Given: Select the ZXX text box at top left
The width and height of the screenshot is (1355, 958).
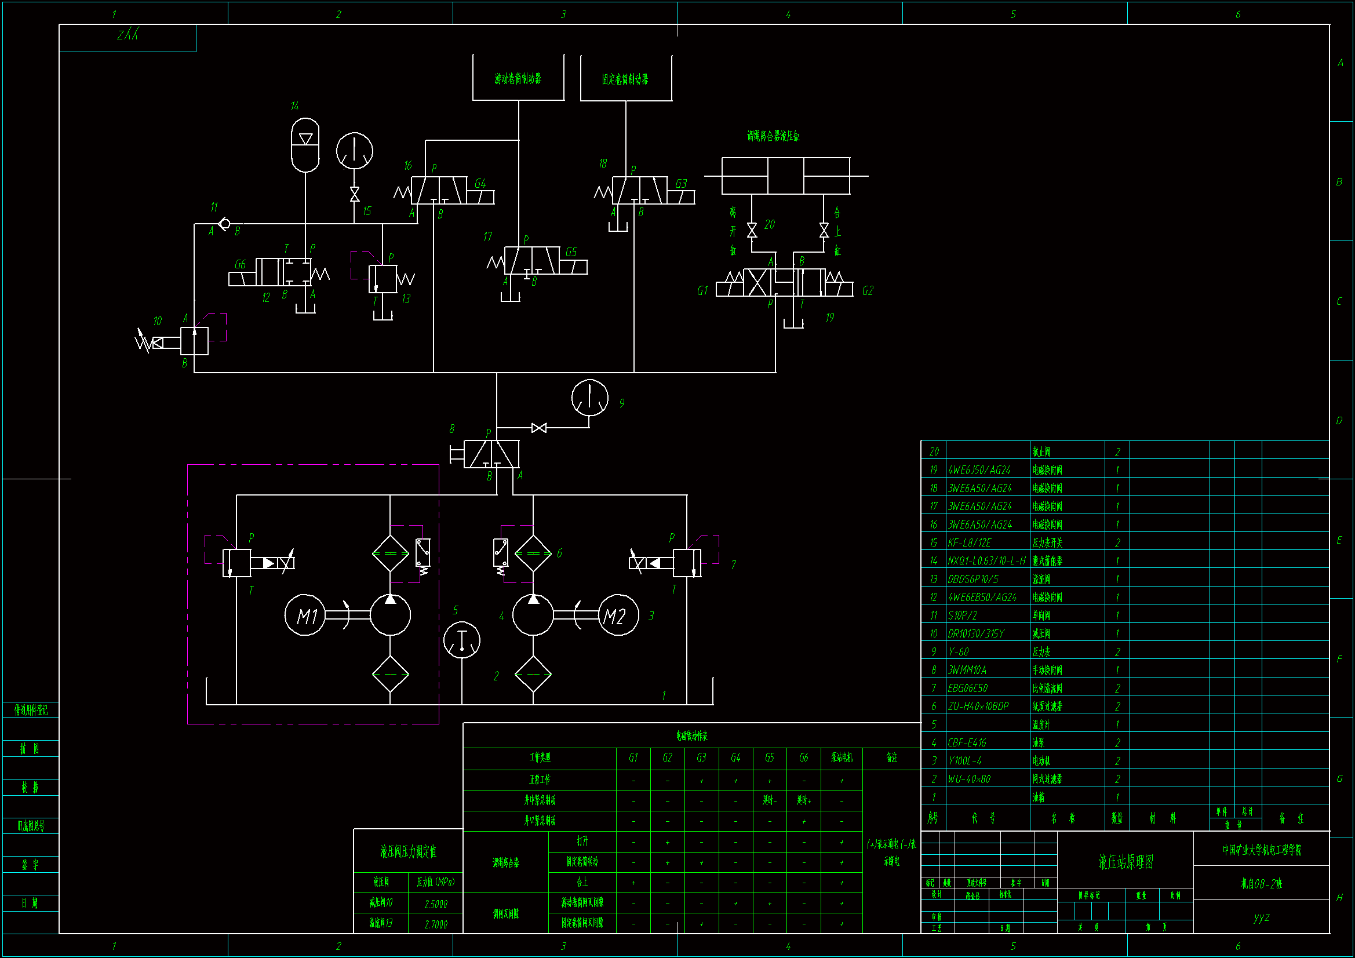Looking at the screenshot, I should [128, 35].
